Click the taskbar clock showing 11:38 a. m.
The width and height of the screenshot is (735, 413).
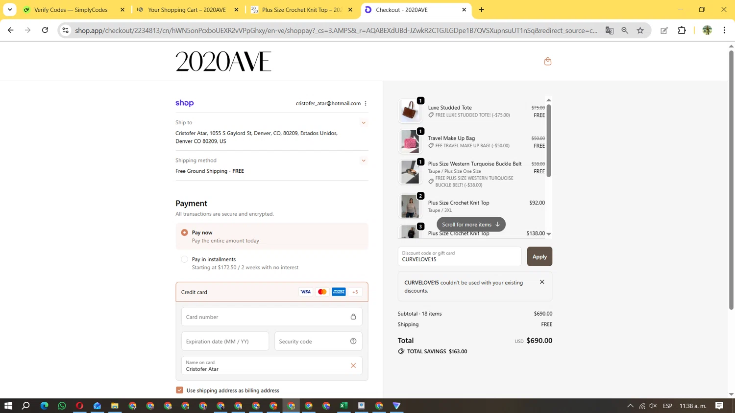693,406
